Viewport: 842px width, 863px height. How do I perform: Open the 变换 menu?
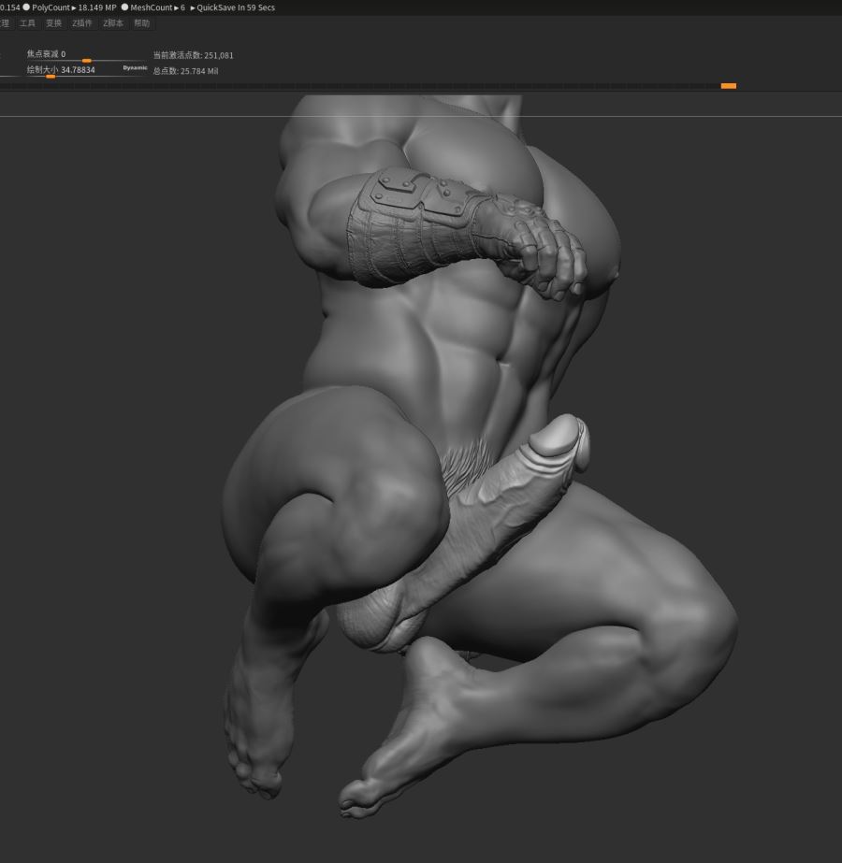pos(53,23)
